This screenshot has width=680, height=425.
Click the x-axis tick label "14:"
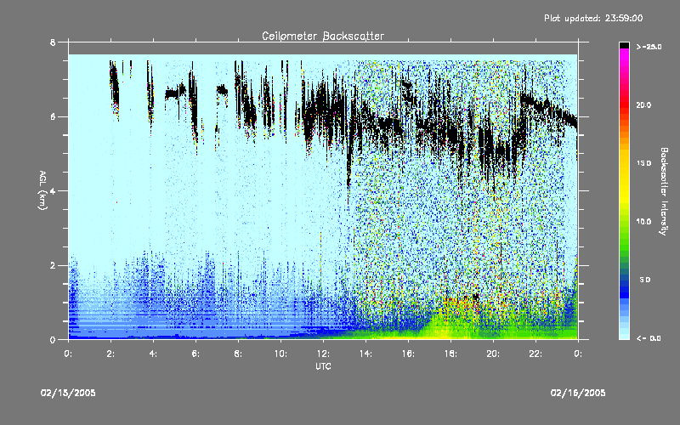click(365, 354)
